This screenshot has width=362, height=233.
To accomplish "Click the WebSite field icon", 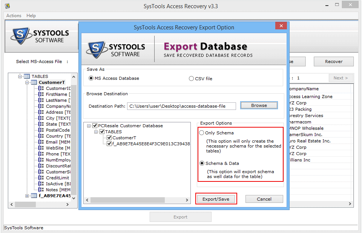I will (x=41, y=148).
